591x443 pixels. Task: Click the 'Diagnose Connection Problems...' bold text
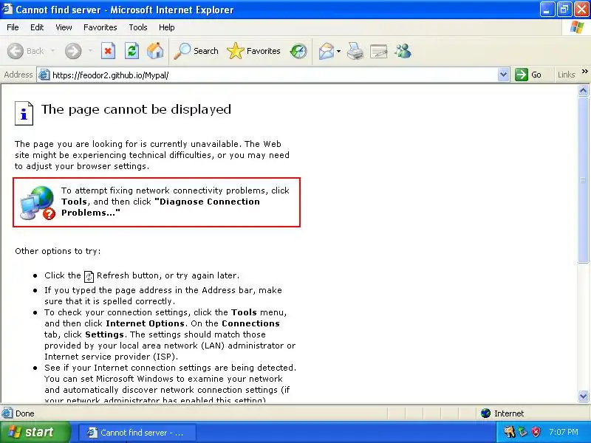[x=160, y=207]
